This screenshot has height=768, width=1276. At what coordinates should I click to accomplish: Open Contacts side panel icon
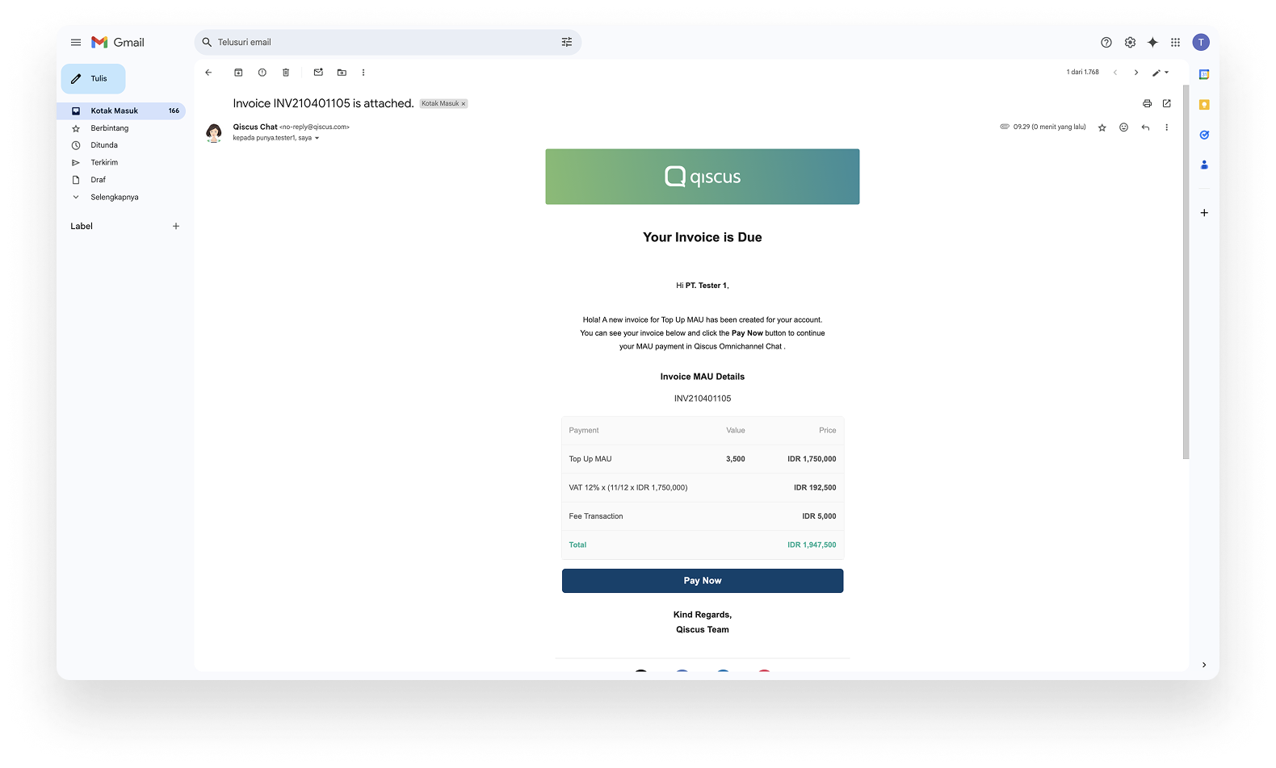tap(1204, 165)
